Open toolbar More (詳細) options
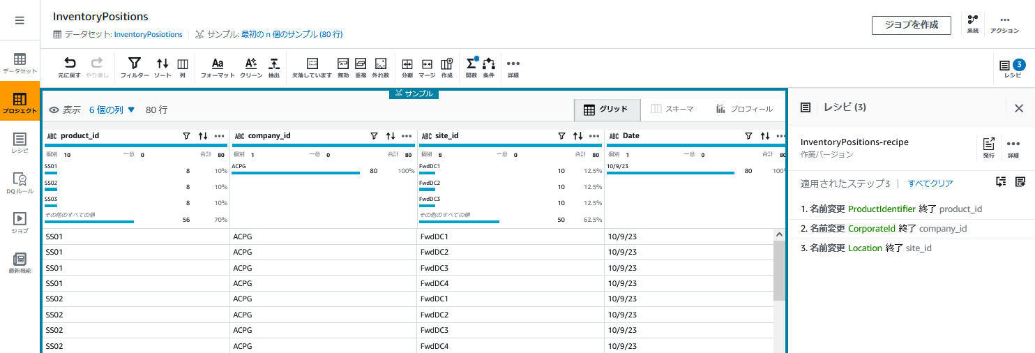This screenshot has height=353, width=1035. [513, 67]
